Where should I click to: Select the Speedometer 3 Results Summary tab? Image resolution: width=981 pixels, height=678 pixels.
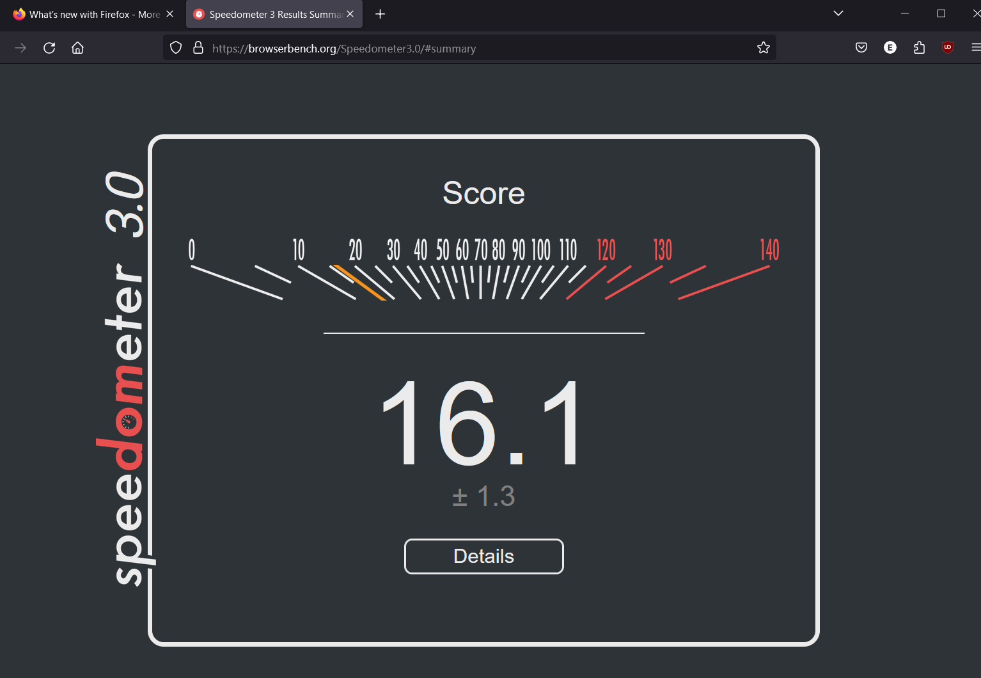pos(274,14)
